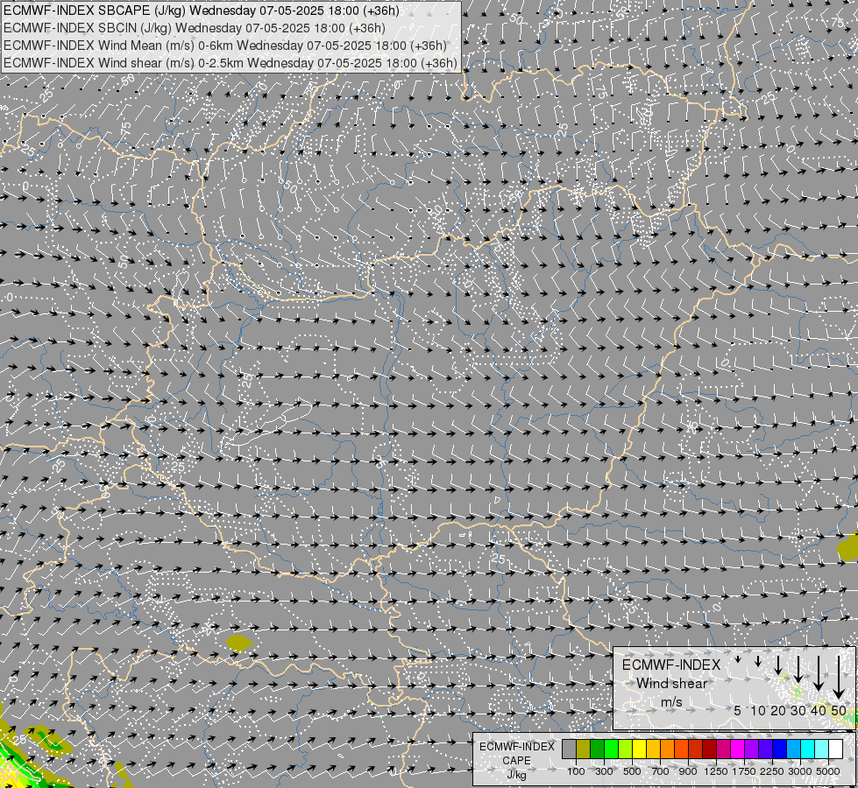Click the 30 m/s wind shear arrow
The image size is (858, 788).
pyautogui.click(x=798, y=669)
